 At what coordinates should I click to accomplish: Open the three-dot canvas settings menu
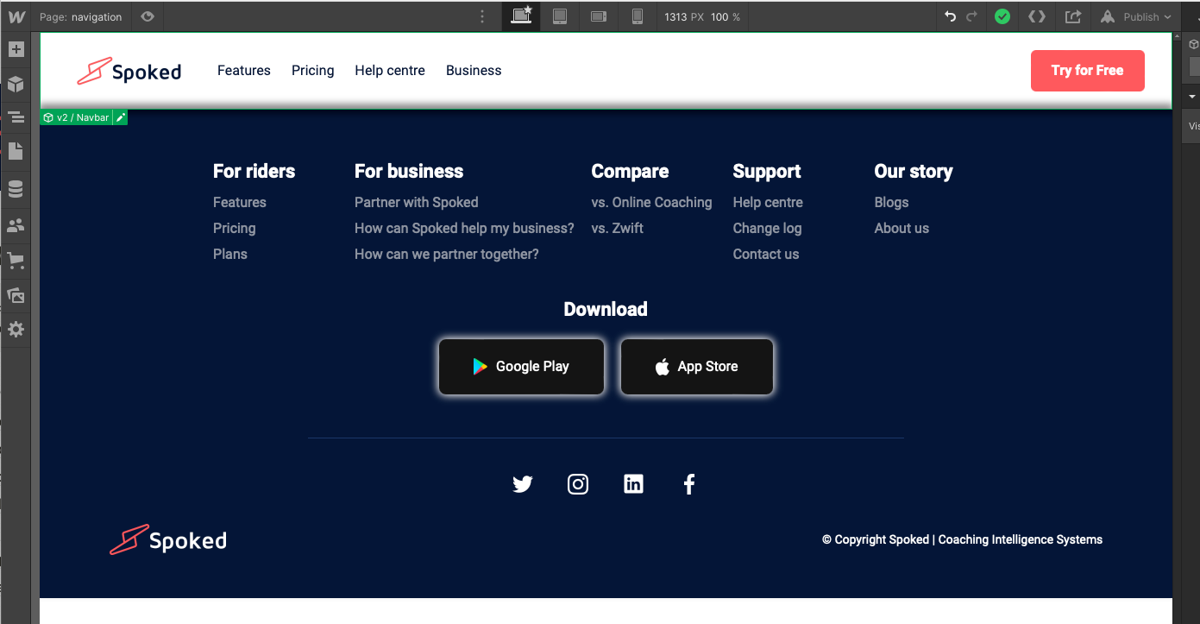482,16
